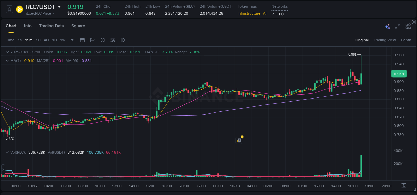
Task: Open the RLC/USDT pair selector dropdown
Action: pos(59,6)
